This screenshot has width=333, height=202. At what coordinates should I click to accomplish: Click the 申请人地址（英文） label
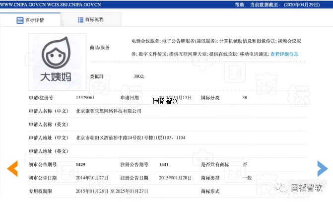pos(49,151)
